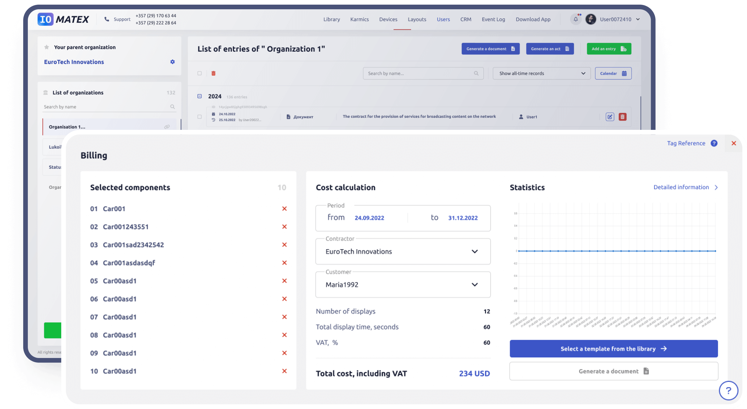Image resolution: width=747 pixels, height=409 pixels.
Task: Click the entries list vertical scrollbar
Action: point(641,113)
